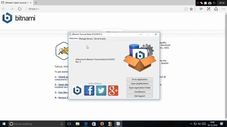Viewport: 227px width, 127px height.
Task: Select the Bitnami Open Source browser tab
Action: click(17, 2)
